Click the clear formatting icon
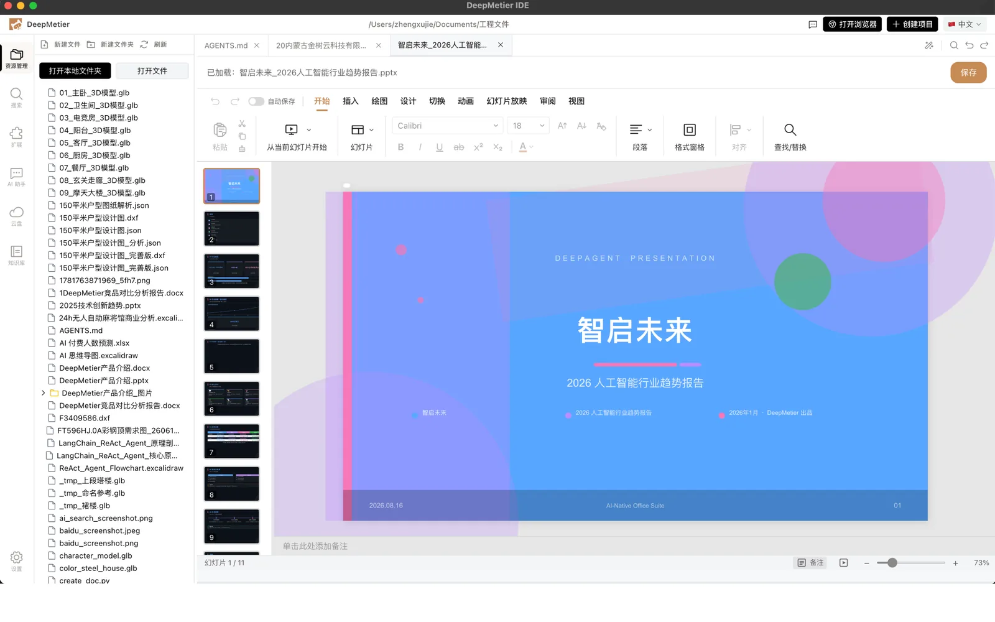This screenshot has width=995, height=622. coord(601,126)
